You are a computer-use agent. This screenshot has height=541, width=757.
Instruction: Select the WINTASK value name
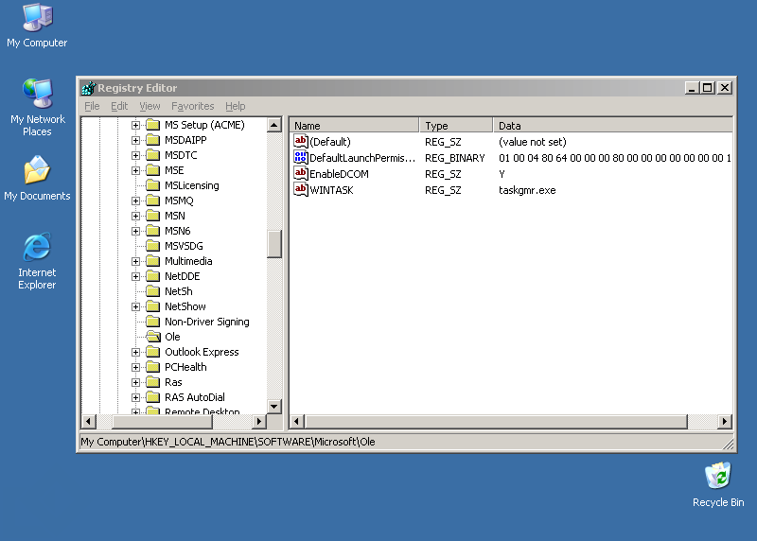[332, 190]
